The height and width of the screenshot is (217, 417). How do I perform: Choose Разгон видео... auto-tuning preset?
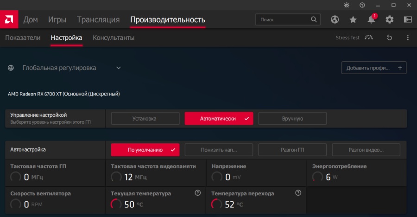(x=366, y=150)
